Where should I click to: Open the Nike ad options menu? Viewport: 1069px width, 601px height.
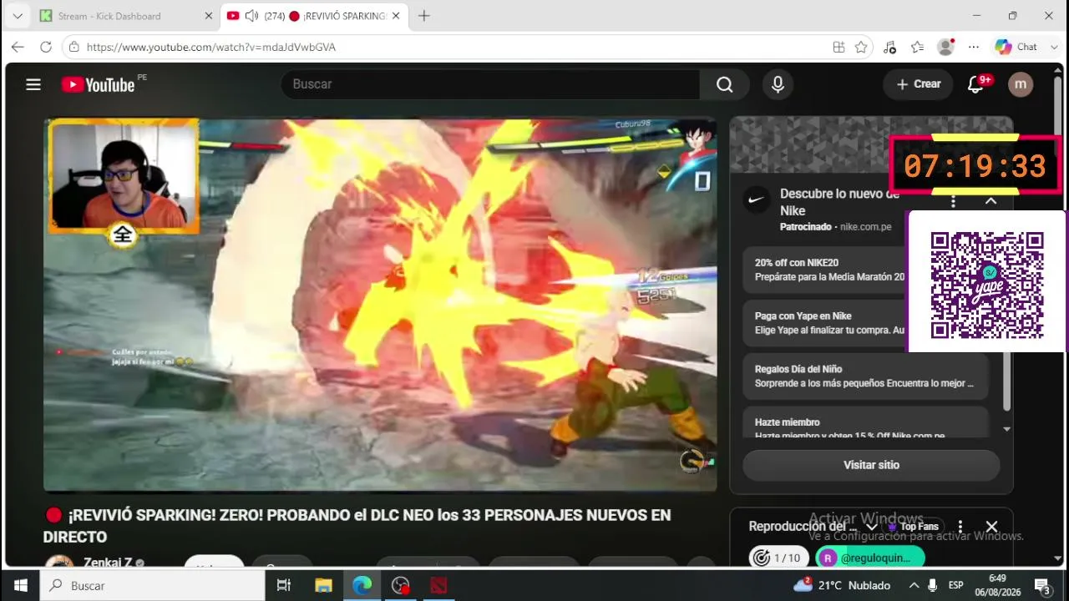954,201
